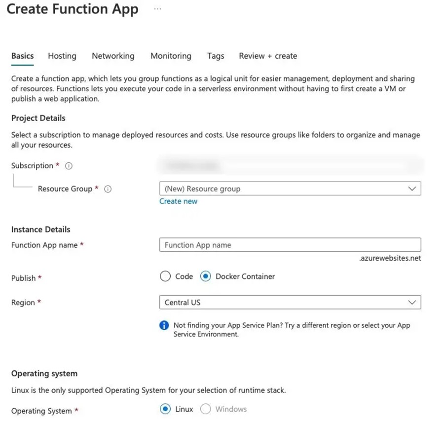This screenshot has height=426, width=445.
Task: Open the Review + create tab
Action: 268,56
